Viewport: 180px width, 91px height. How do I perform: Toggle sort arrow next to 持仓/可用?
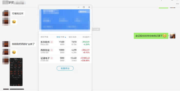click(65, 37)
